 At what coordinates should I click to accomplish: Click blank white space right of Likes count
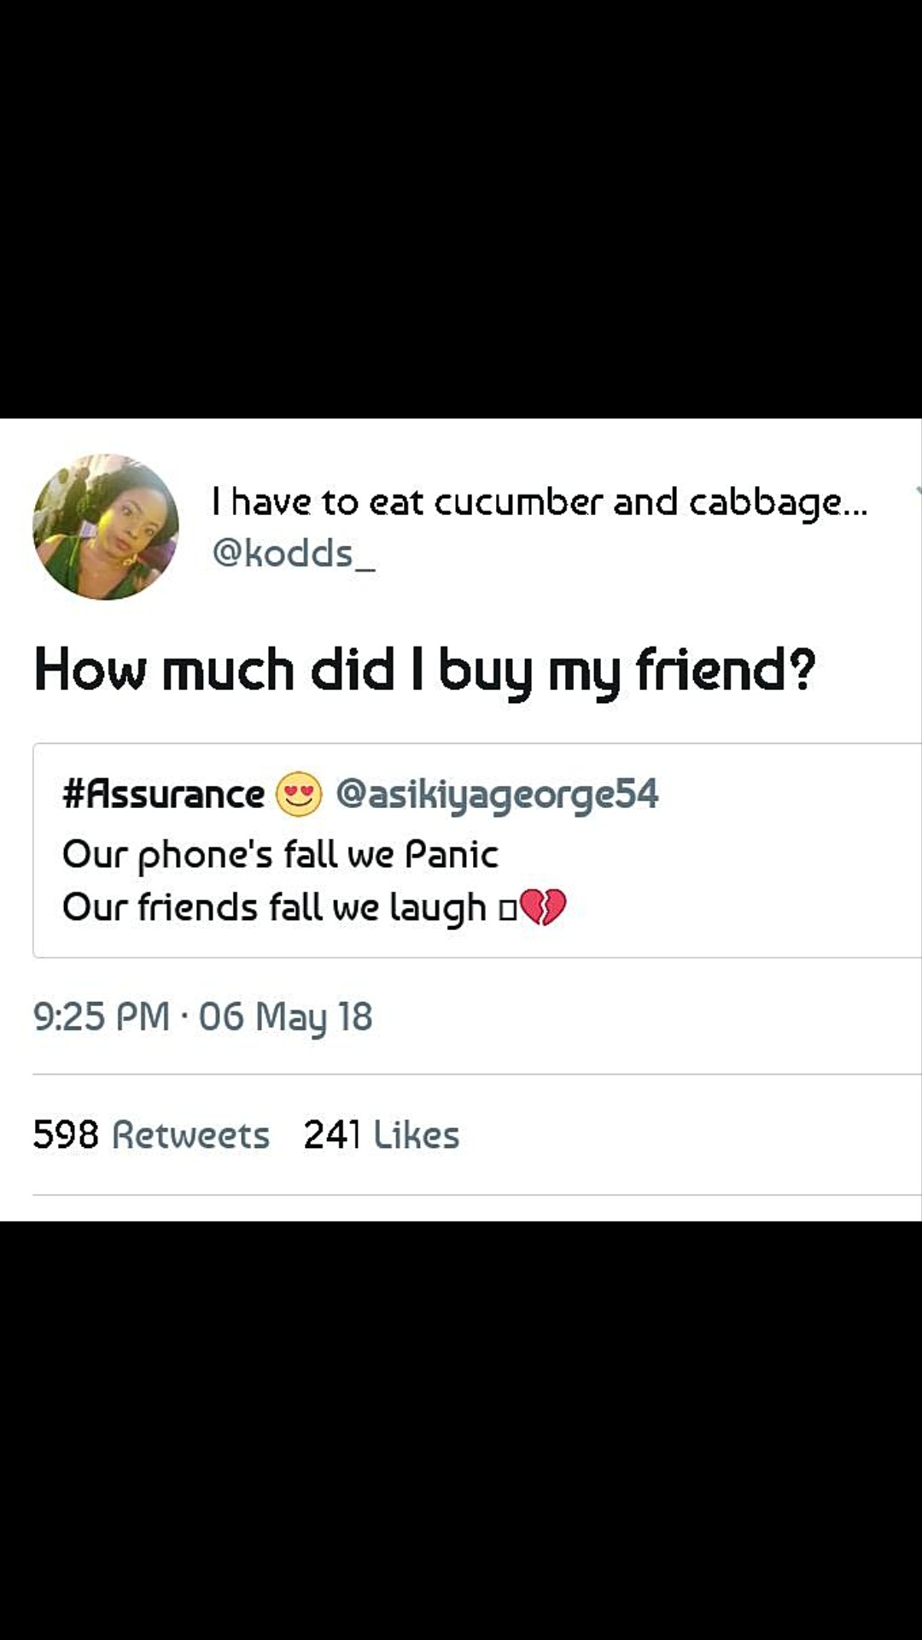tap(683, 1134)
